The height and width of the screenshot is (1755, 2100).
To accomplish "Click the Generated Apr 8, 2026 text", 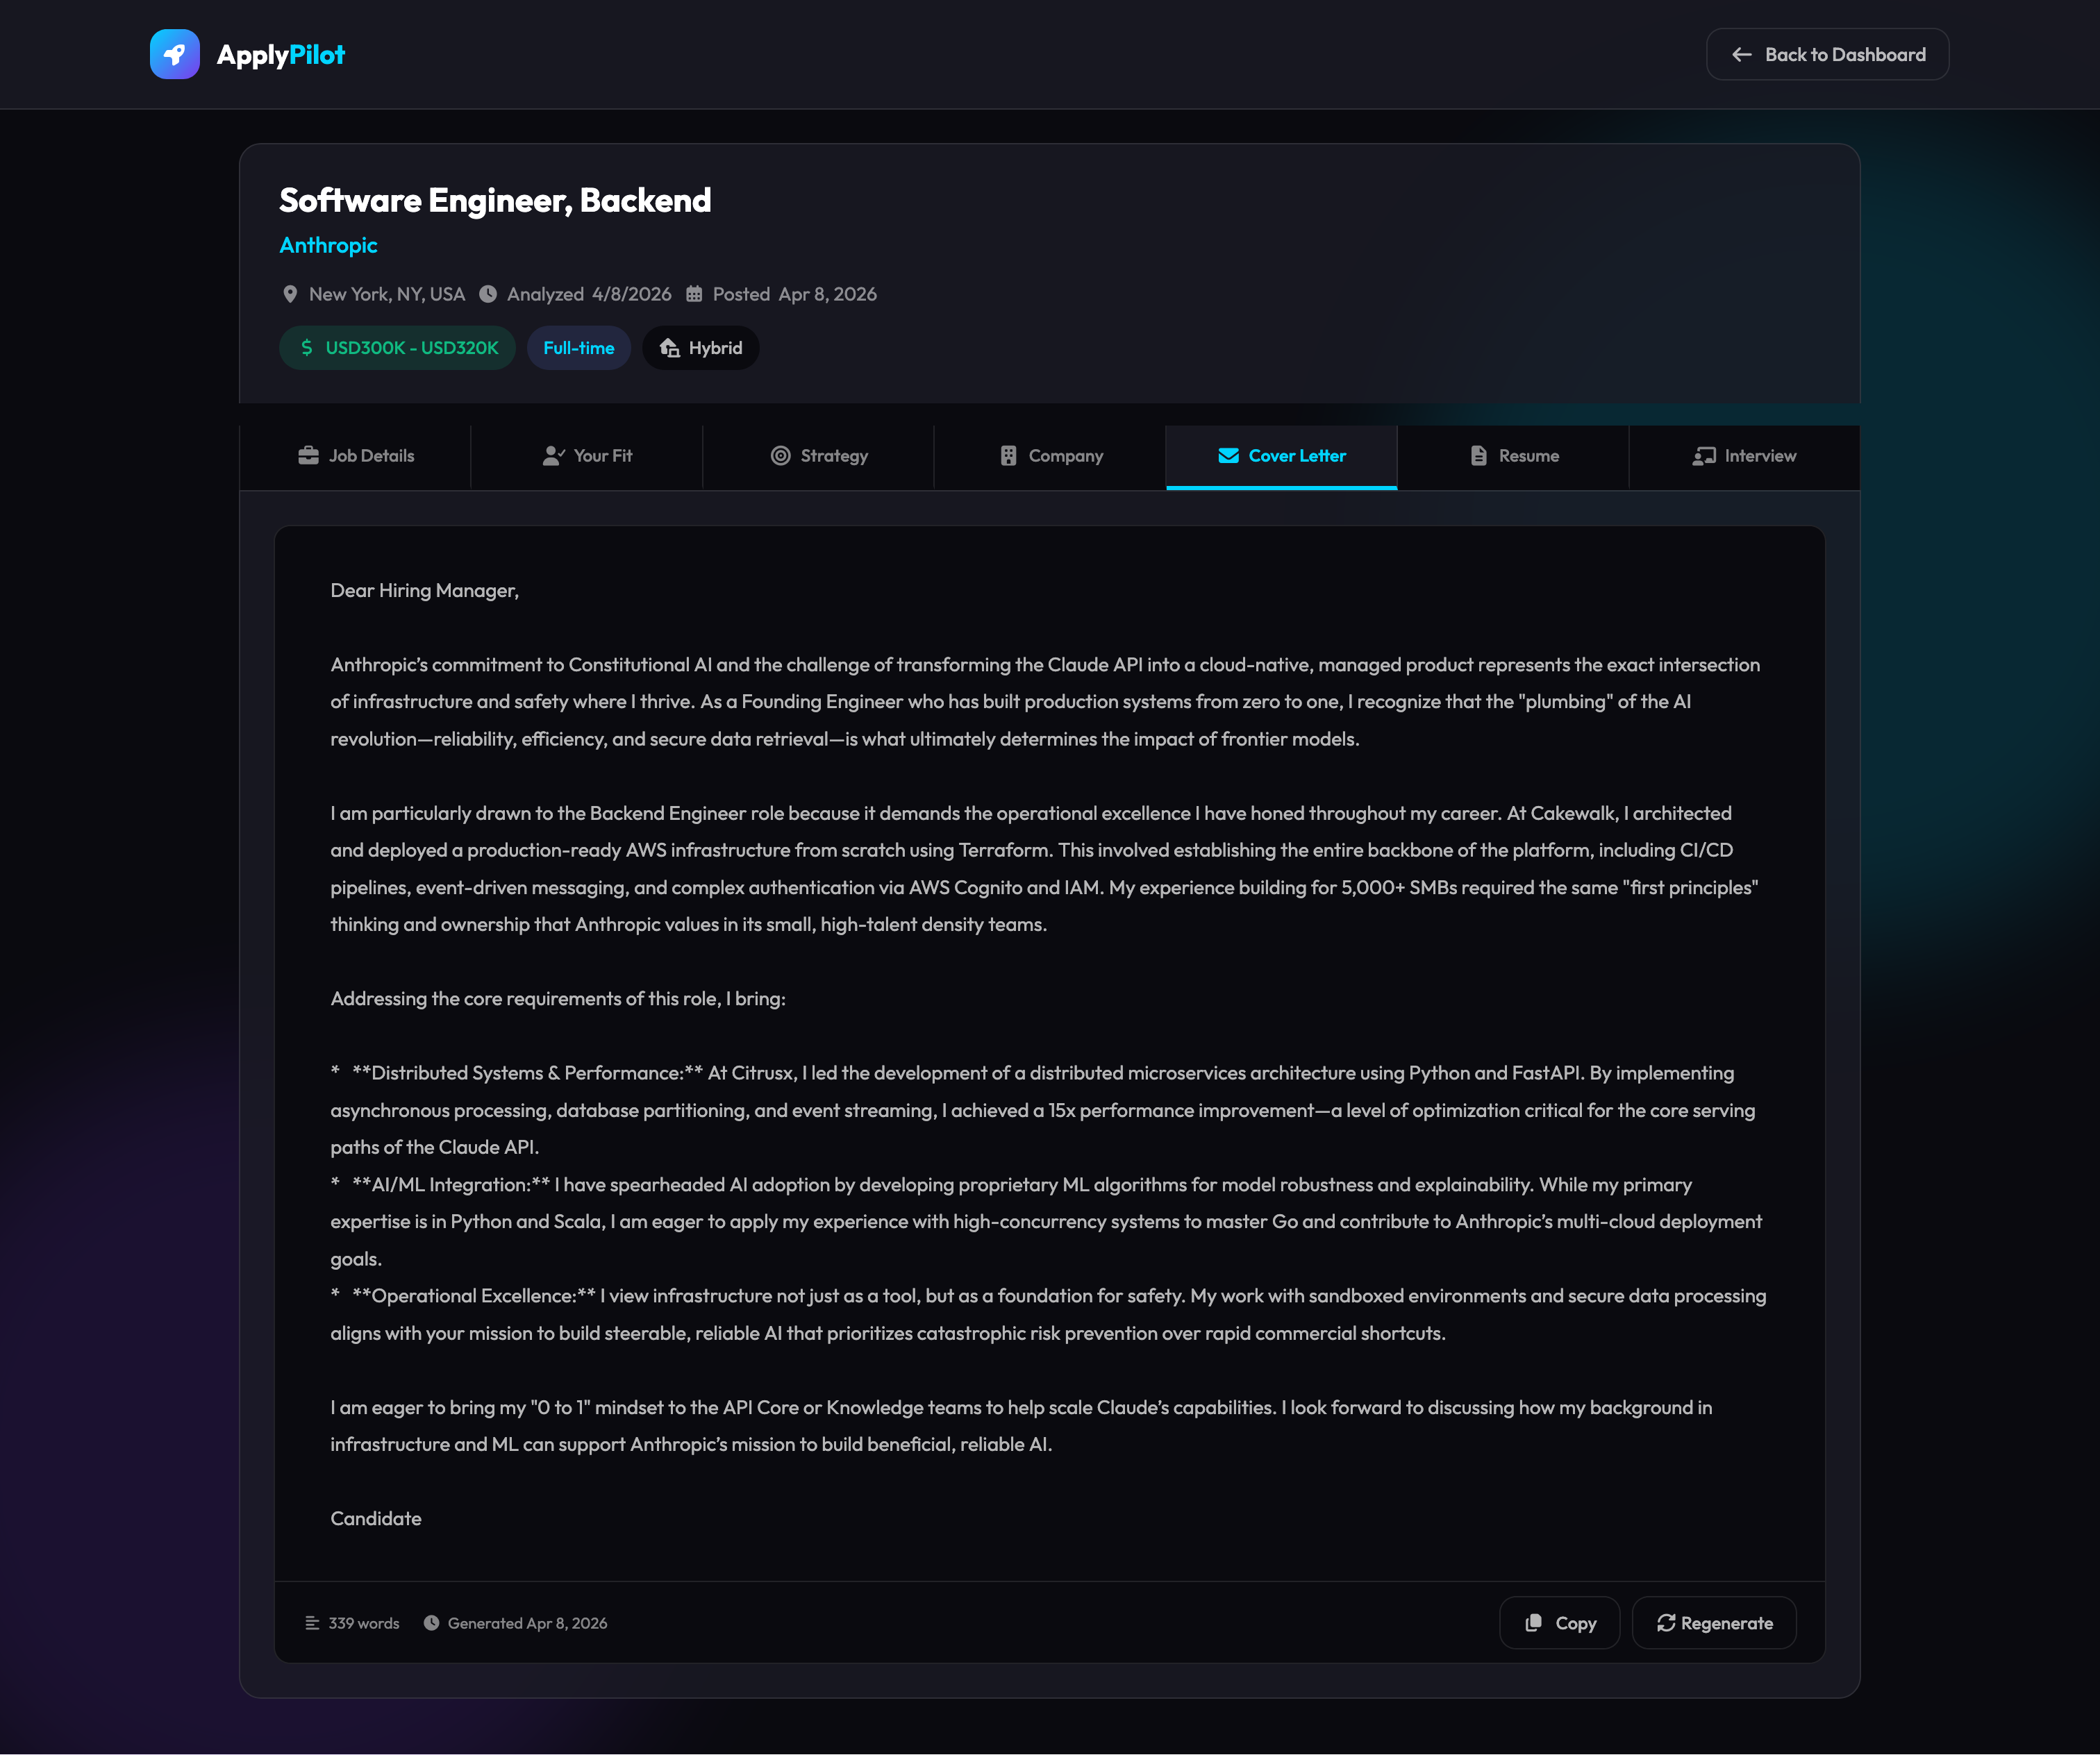I will pyautogui.click(x=527, y=1623).
